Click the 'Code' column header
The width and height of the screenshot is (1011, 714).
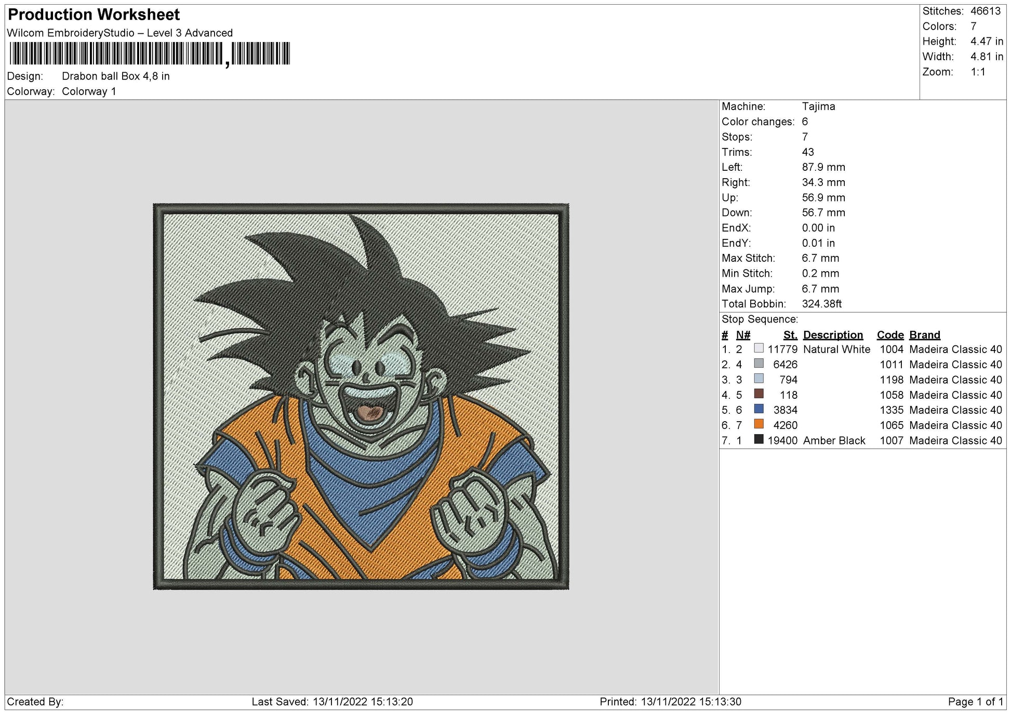[x=890, y=335]
